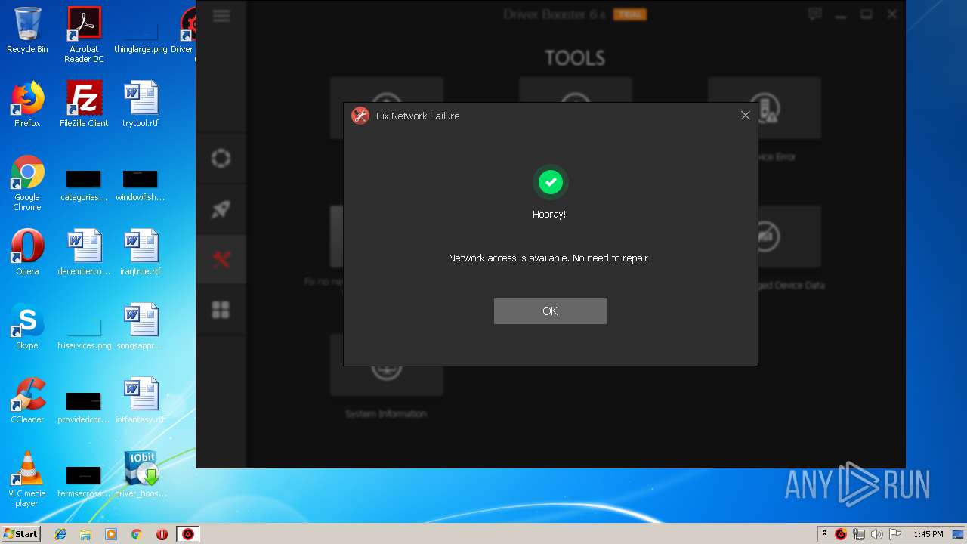The width and height of the screenshot is (967, 544).
Task: Select the categories desktop file
Action: pyautogui.click(x=84, y=186)
